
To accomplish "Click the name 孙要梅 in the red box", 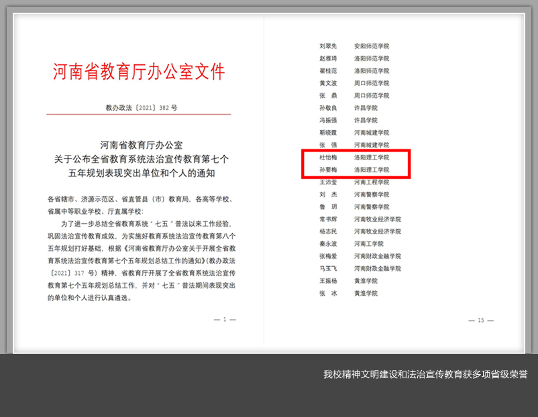I will [328, 170].
